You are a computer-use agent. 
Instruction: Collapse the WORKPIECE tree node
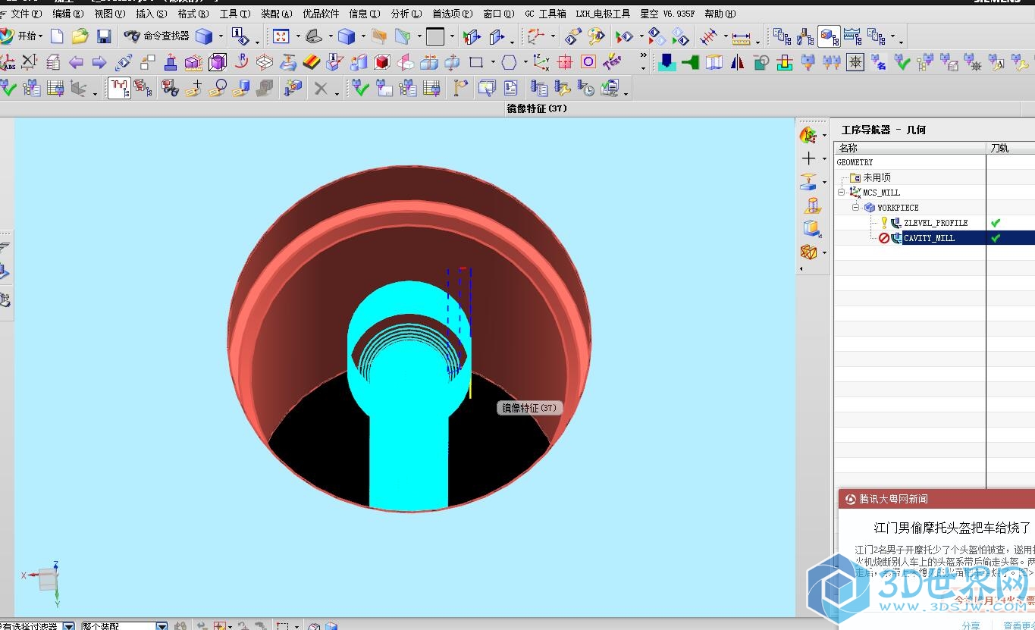coord(856,208)
